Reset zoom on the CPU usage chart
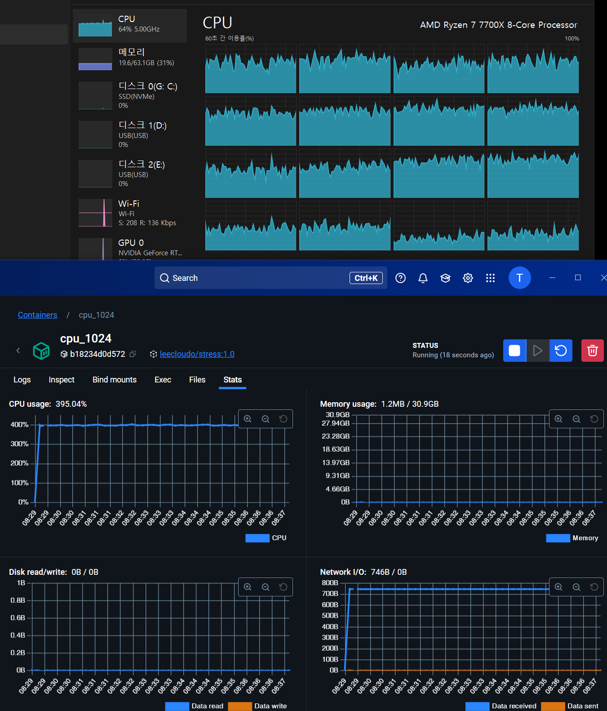 point(283,419)
